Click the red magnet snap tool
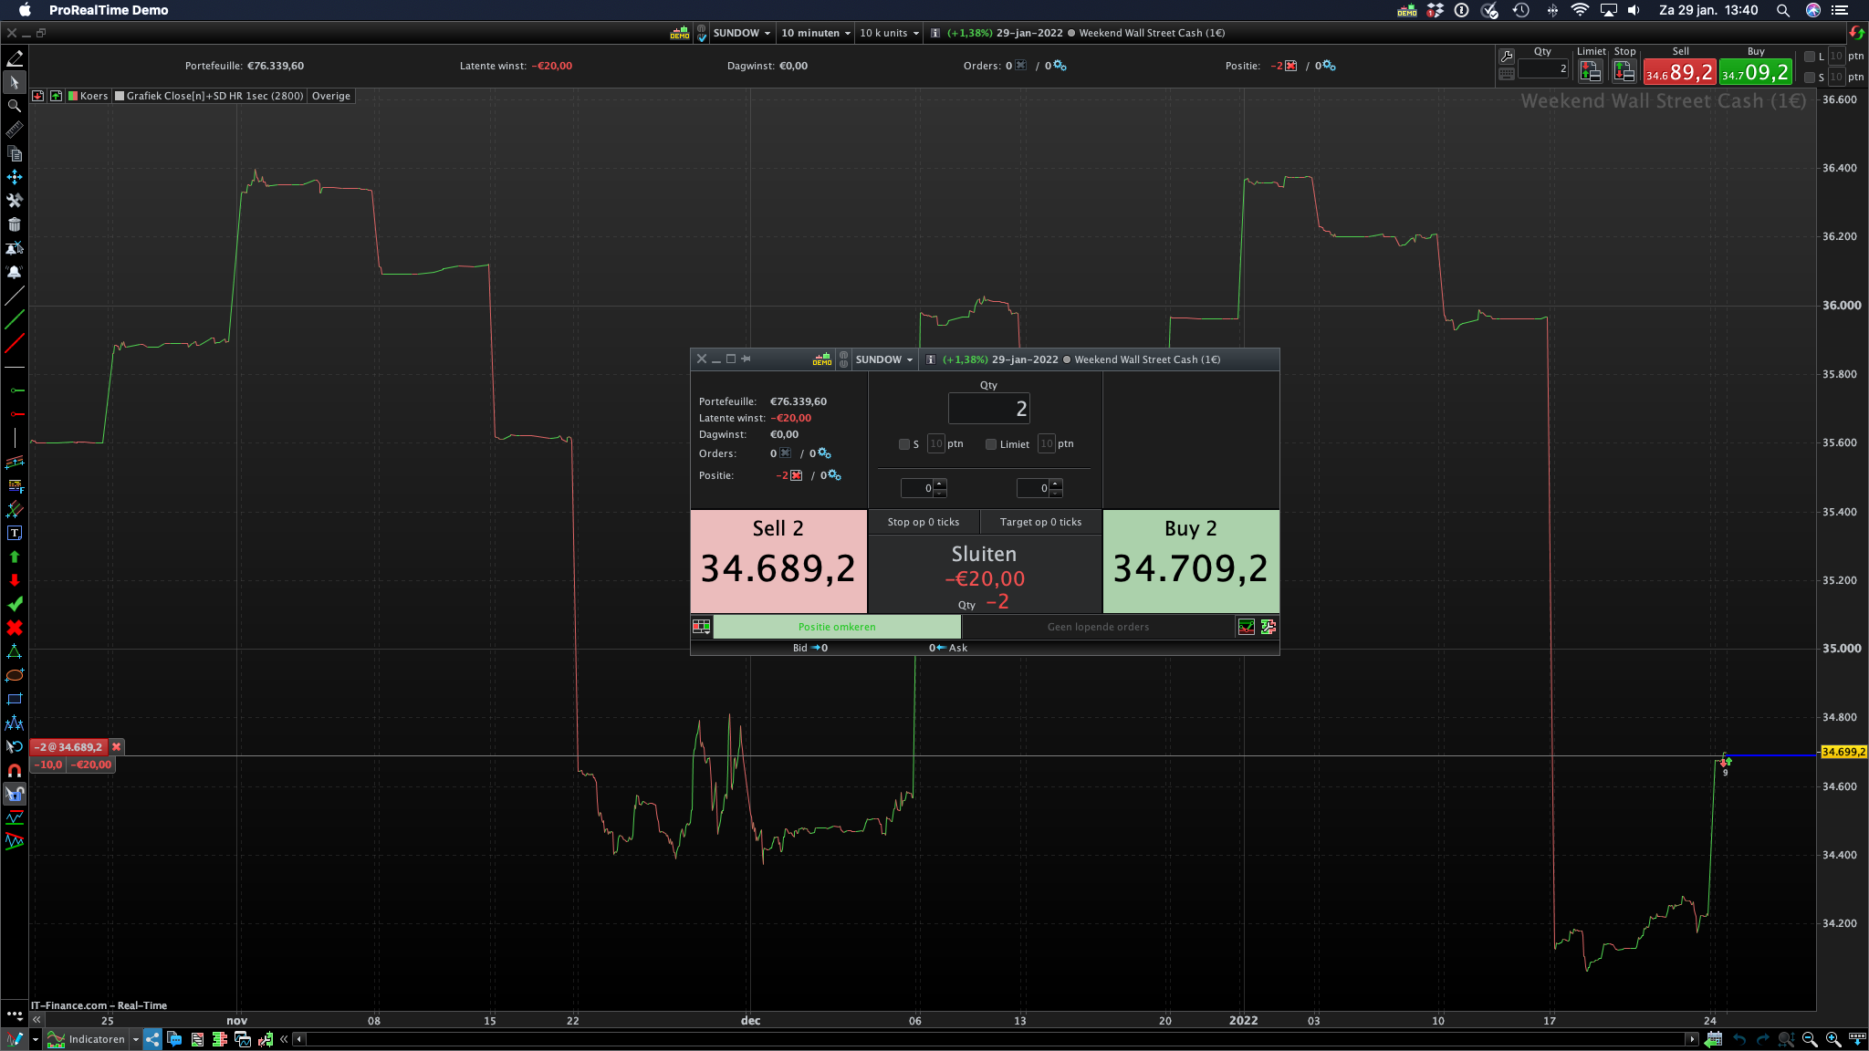This screenshot has height=1051, width=1869. coord(15,770)
